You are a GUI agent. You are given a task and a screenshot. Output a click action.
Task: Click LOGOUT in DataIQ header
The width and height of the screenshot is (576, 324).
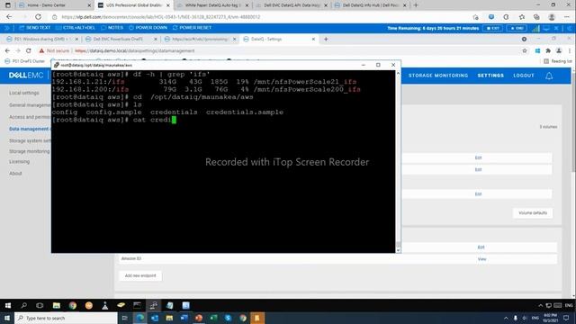[524, 76]
